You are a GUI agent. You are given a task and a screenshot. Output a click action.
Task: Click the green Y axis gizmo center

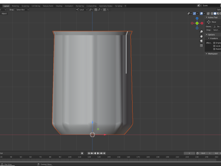(x=197, y=23)
